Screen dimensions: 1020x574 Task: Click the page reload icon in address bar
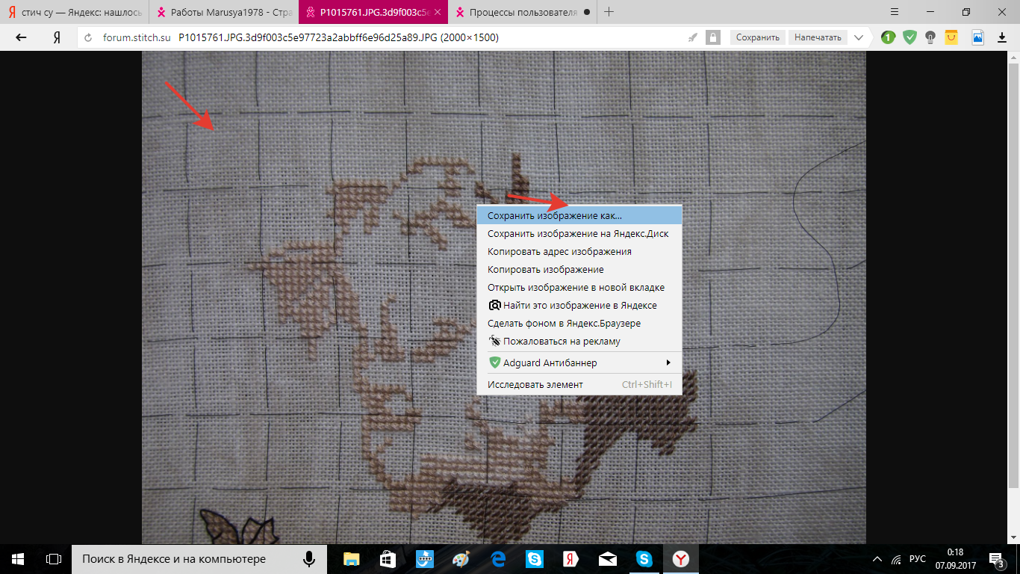pyautogui.click(x=88, y=37)
